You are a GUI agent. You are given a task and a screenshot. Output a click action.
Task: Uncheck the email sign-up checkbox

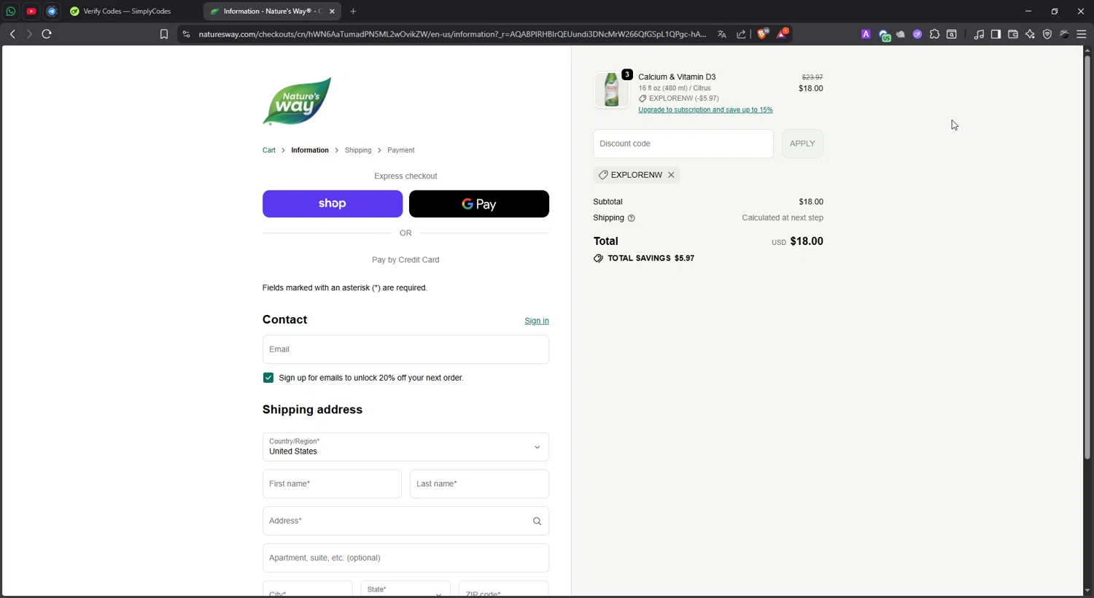pyautogui.click(x=268, y=378)
